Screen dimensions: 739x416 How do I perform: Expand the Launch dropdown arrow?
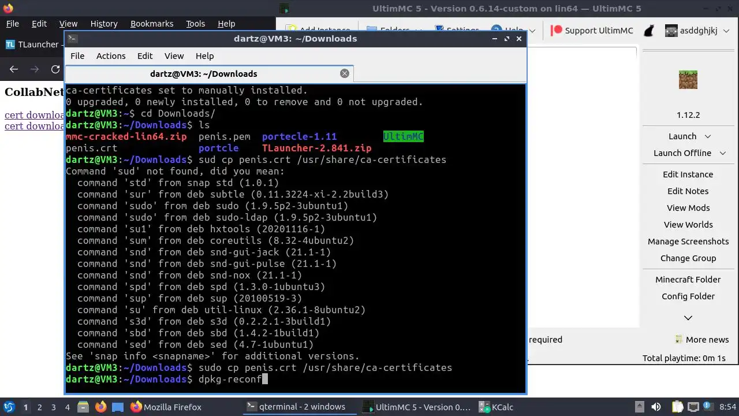(707, 136)
